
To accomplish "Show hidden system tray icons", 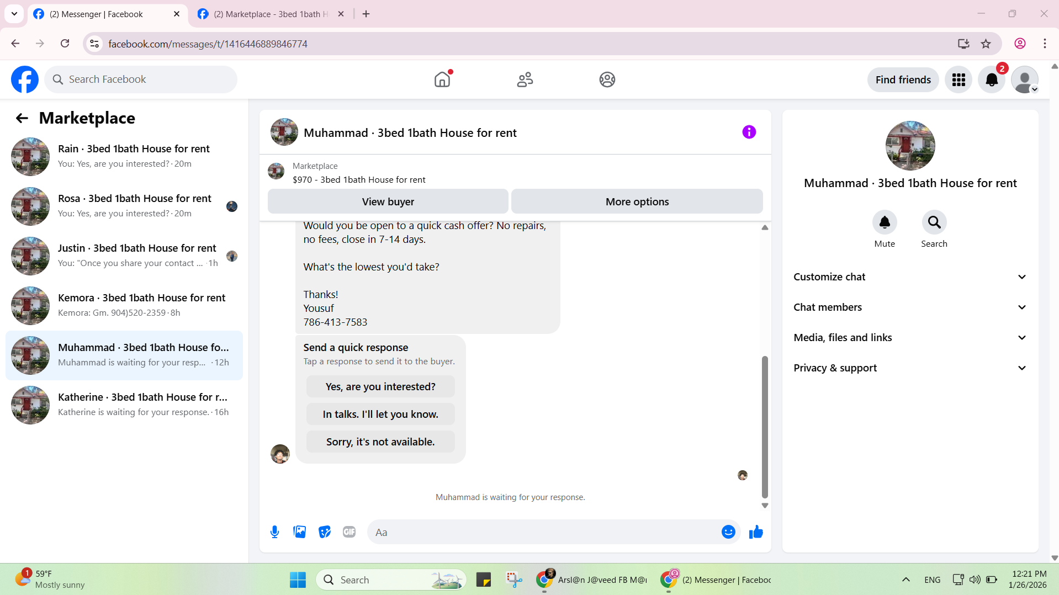I will (x=906, y=580).
